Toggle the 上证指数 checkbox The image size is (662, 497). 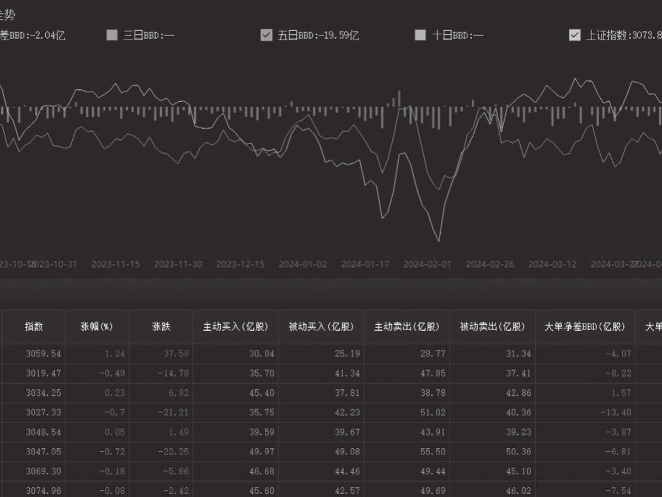click(575, 35)
